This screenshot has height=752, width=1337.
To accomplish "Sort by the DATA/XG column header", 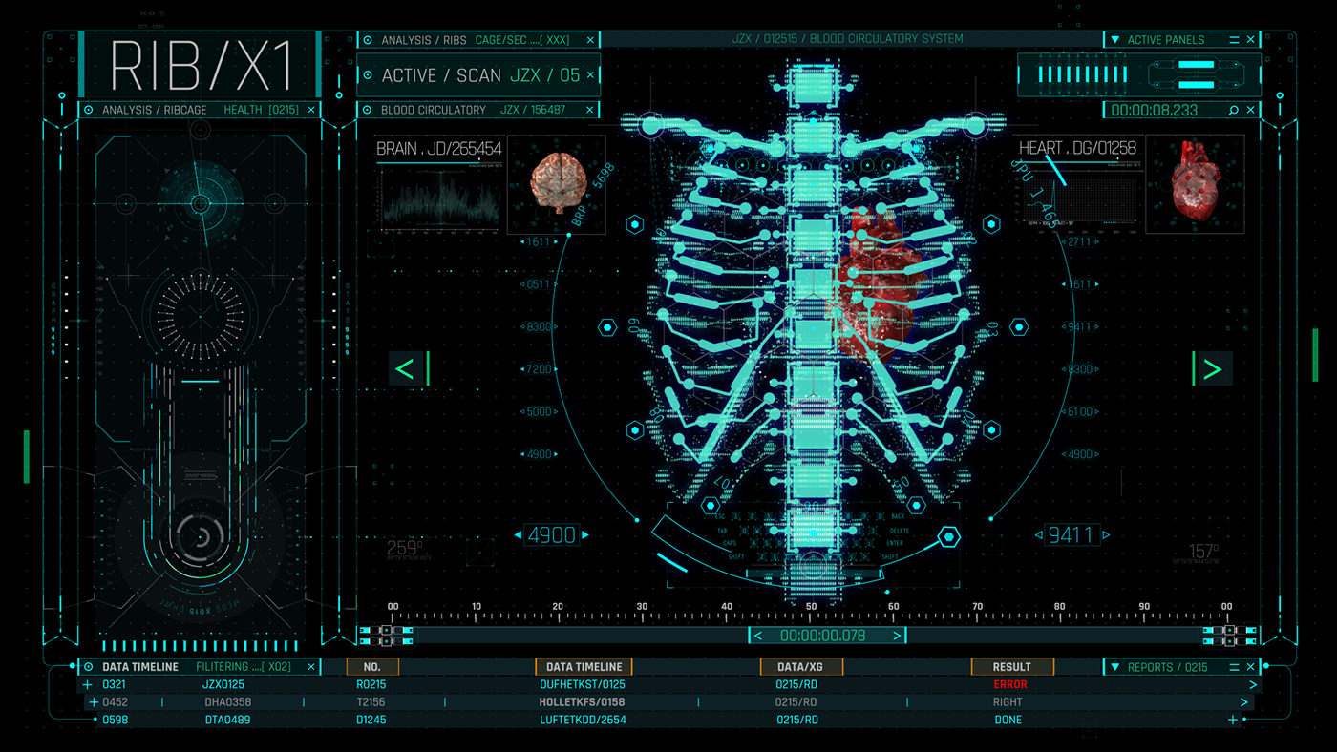I will [800, 667].
